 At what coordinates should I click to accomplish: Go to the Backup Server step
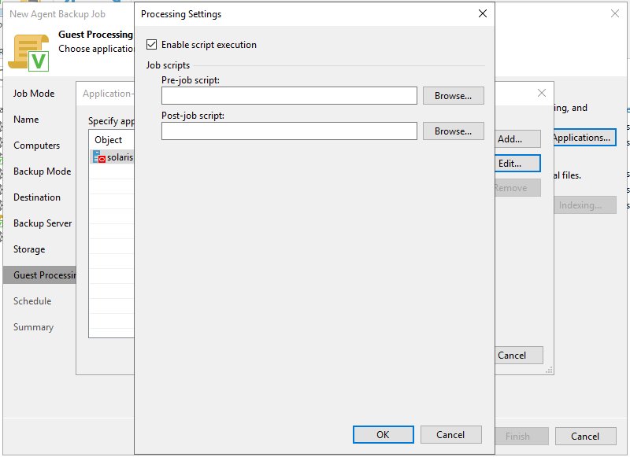pyautogui.click(x=43, y=223)
